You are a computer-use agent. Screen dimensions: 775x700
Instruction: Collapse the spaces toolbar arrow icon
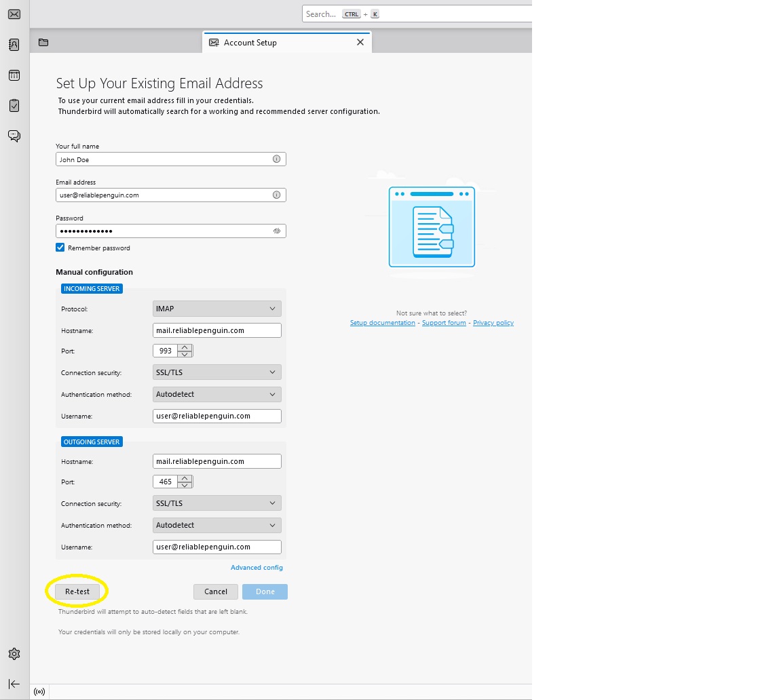[x=14, y=684]
